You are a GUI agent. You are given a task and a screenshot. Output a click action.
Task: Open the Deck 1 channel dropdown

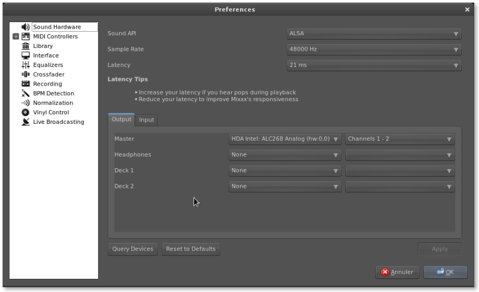click(400, 171)
